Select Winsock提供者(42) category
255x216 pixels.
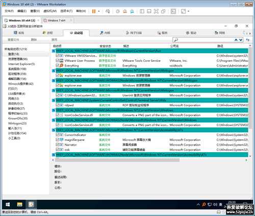21,84
